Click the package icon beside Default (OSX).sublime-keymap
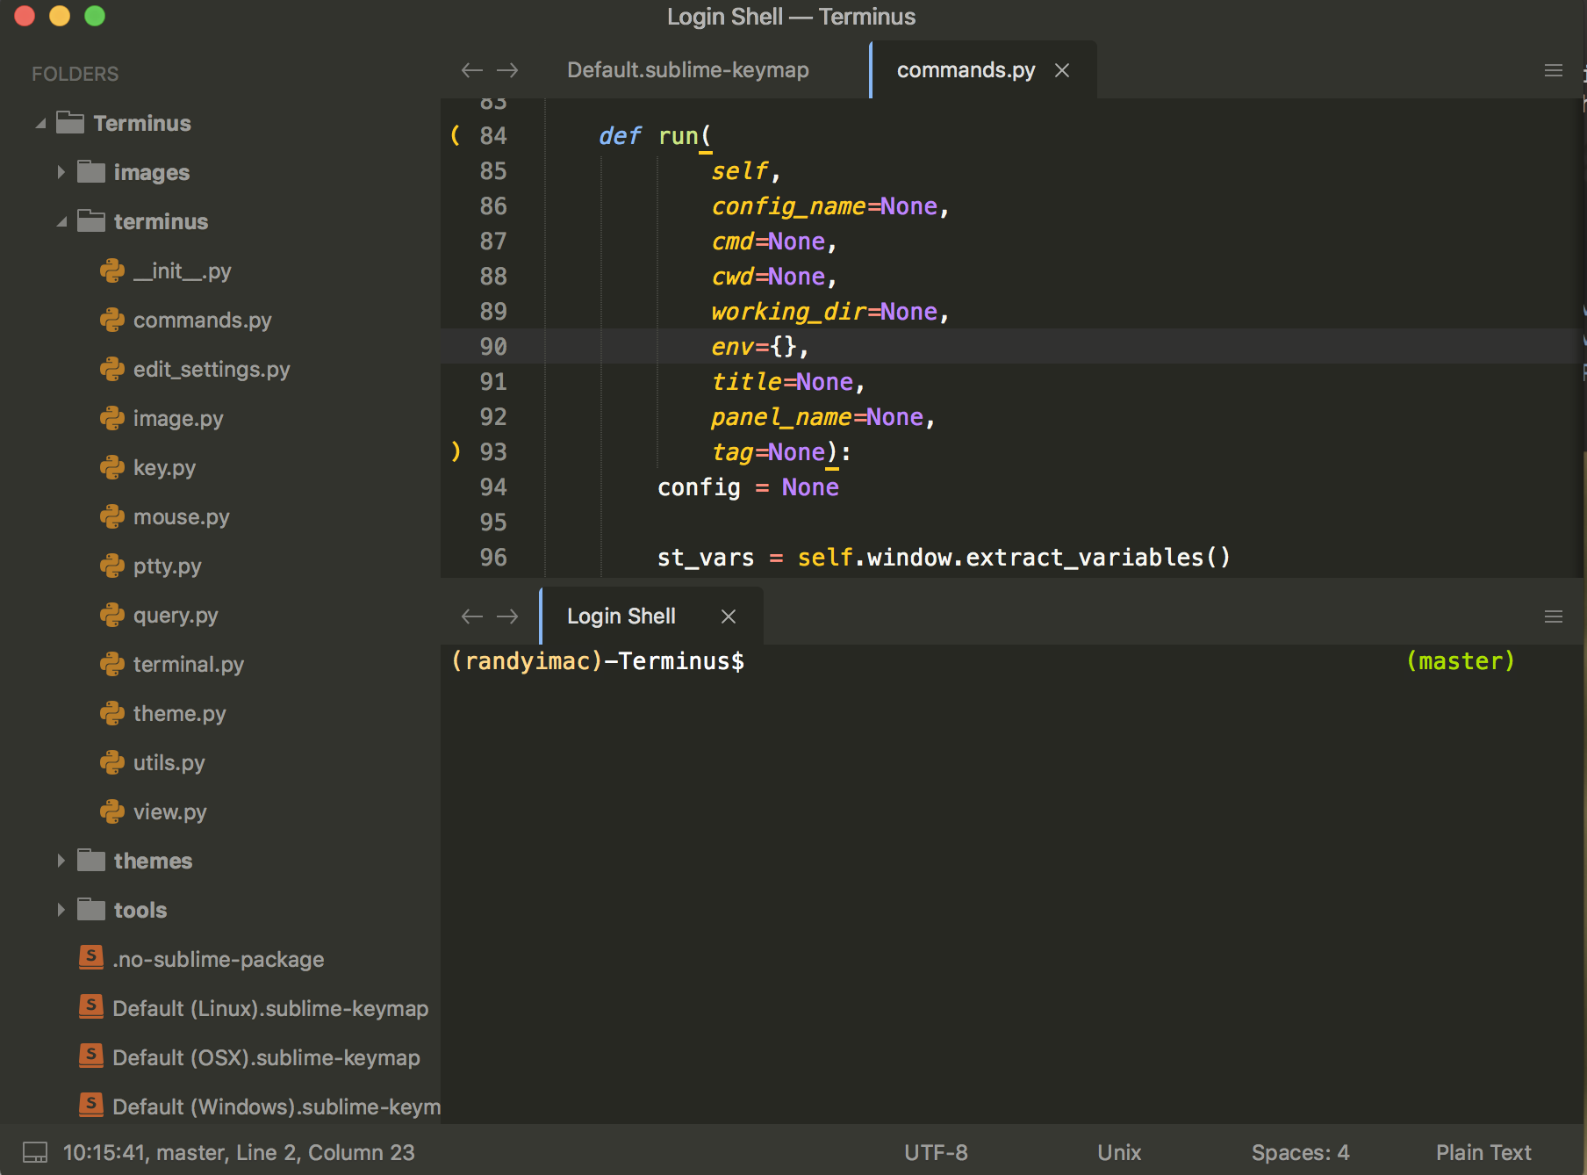The height and width of the screenshot is (1175, 1587). [x=90, y=1057]
